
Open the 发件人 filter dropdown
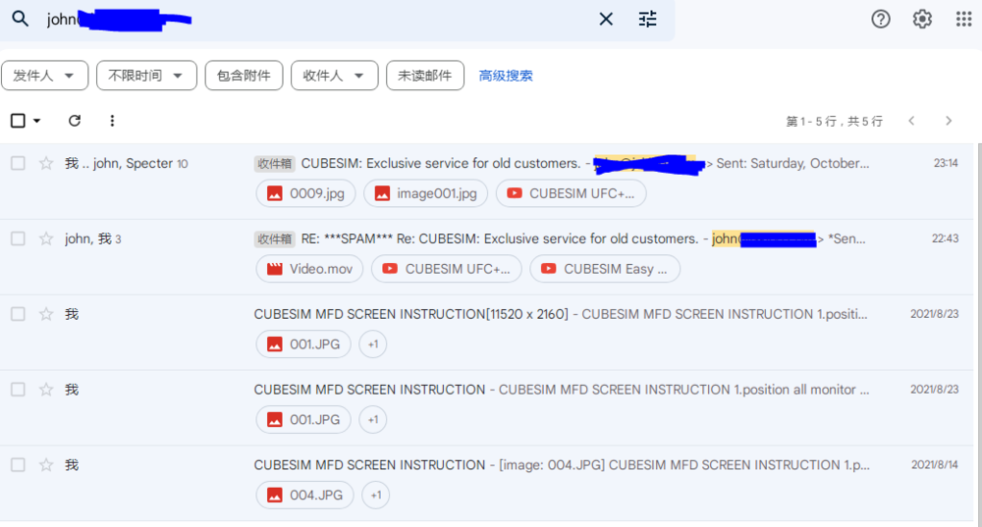pyautogui.click(x=44, y=76)
